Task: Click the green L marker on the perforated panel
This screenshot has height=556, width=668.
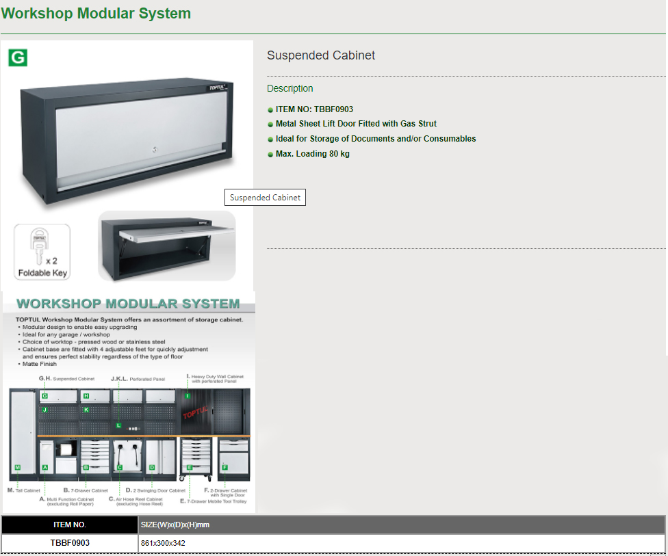Action: tap(118, 425)
